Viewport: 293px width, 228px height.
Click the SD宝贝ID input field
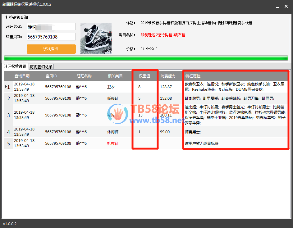[51, 37]
